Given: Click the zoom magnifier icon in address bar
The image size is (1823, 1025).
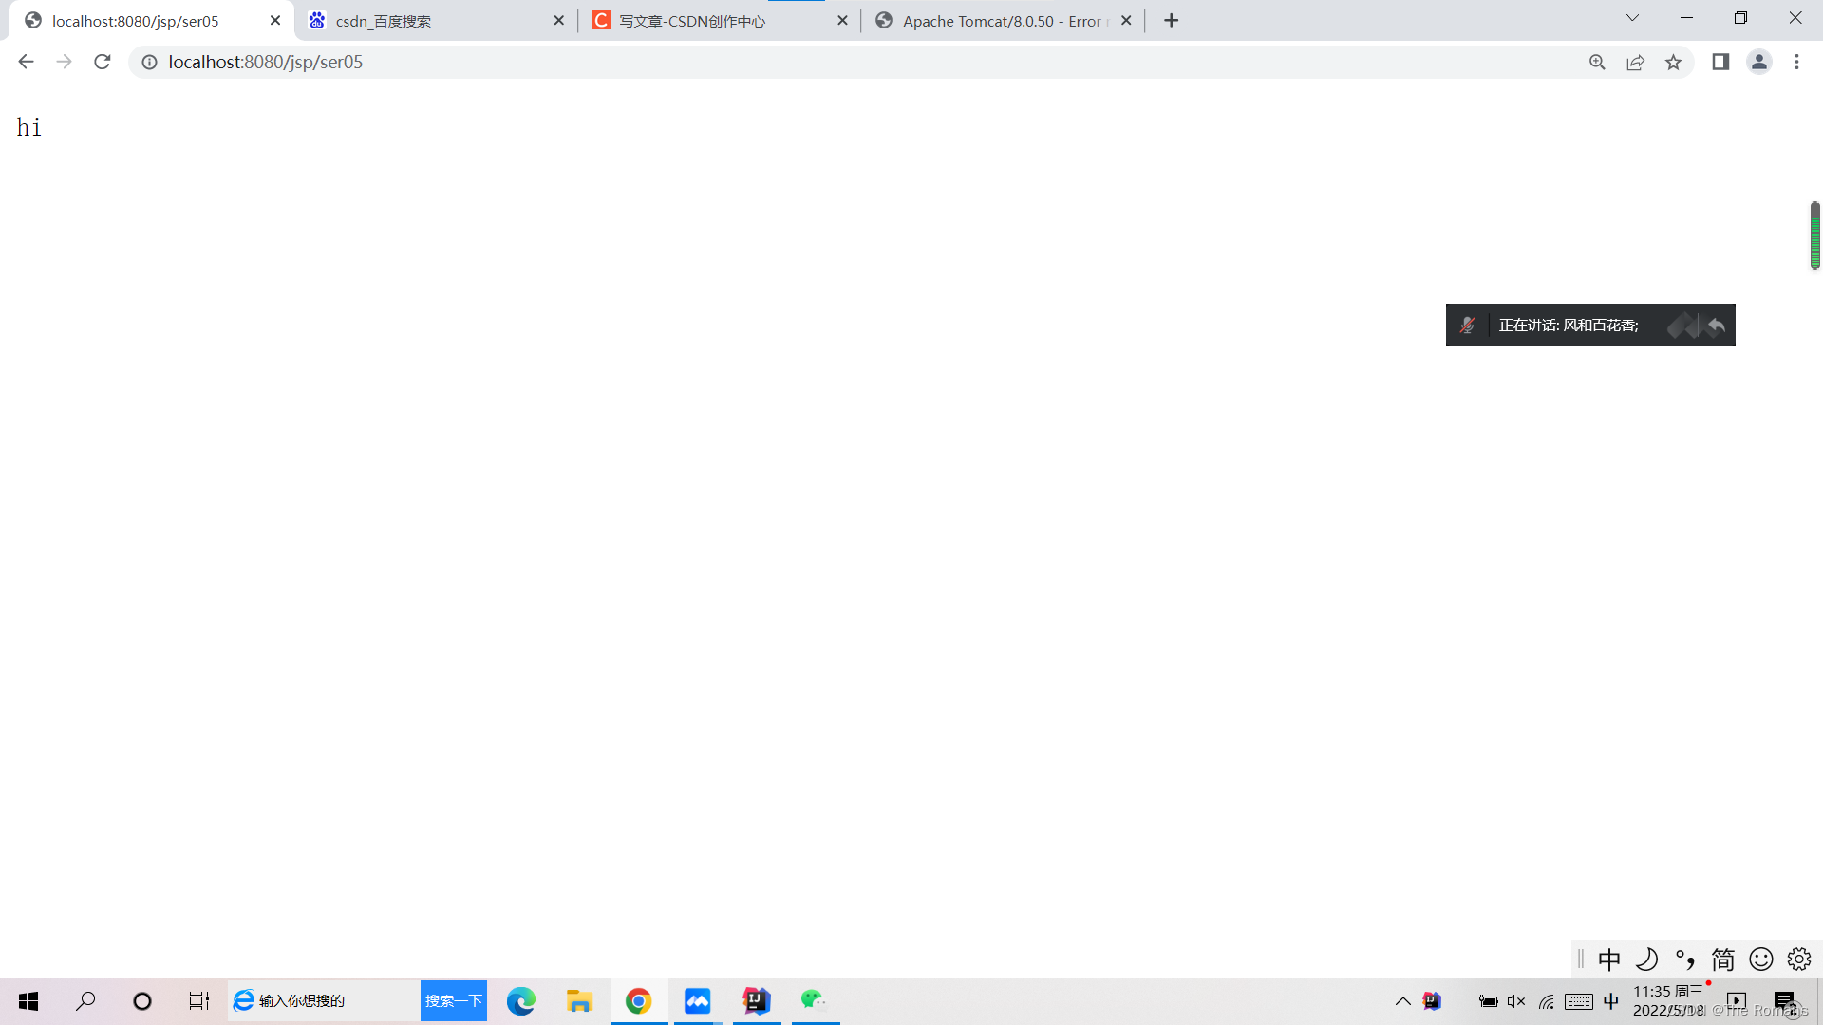Looking at the screenshot, I should (x=1597, y=62).
